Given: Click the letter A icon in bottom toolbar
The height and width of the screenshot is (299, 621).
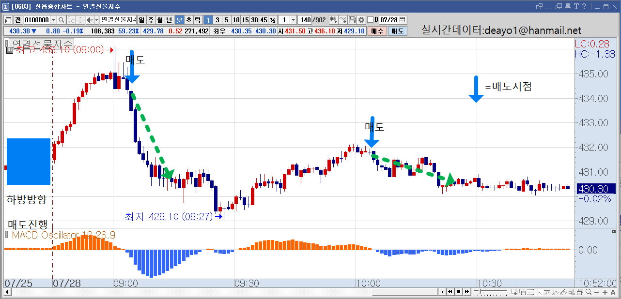Looking at the screenshot, I should point(613,292).
